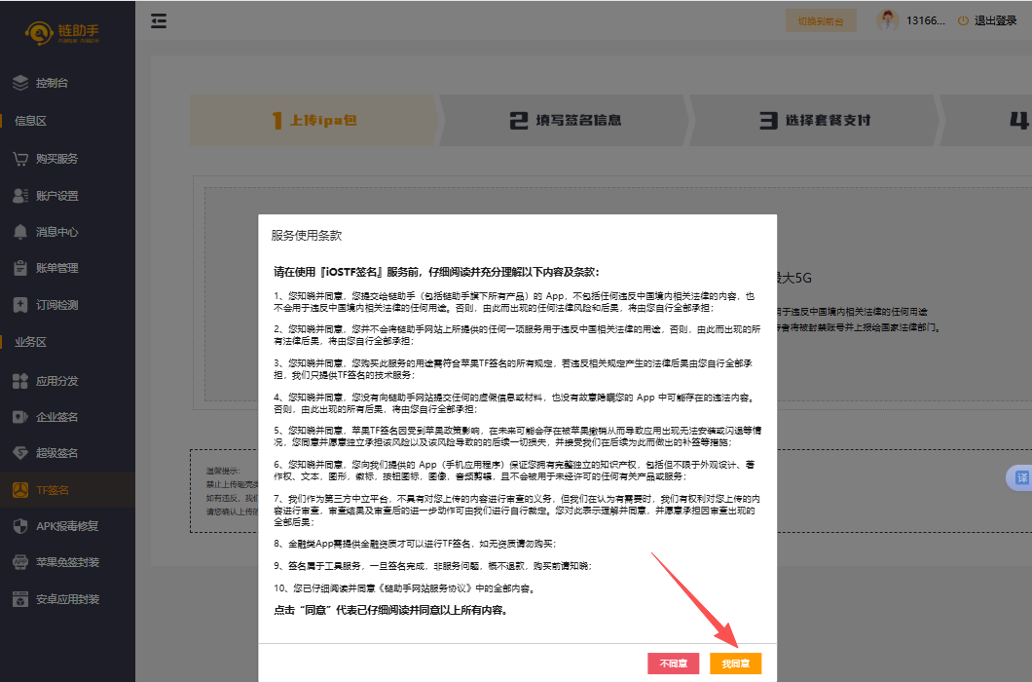Screen dimensions: 1032x682
Task: Click the 译 translate floating button
Action: 1021,477
